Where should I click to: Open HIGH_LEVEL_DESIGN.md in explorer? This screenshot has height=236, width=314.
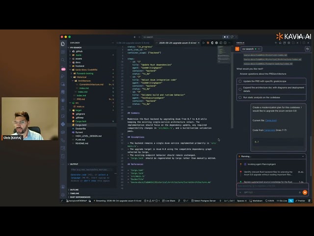click(88, 136)
